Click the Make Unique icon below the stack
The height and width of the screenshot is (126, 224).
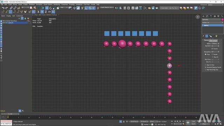pyautogui.click(x=210, y=36)
